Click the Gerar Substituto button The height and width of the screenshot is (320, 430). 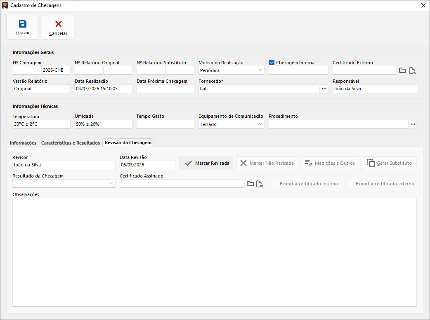[x=389, y=163]
